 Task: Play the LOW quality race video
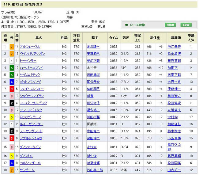pyautogui.click(x=186, y=25)
